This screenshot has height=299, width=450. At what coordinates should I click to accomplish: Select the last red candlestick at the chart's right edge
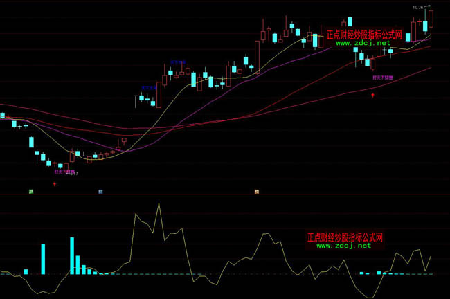[430, 19]
